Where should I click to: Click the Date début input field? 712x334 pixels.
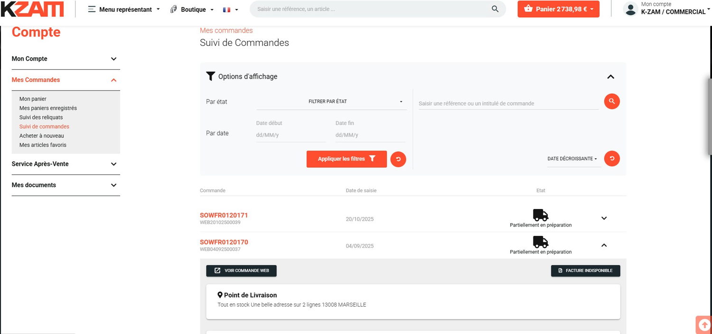pyautogui.click(x=290, y=135)
